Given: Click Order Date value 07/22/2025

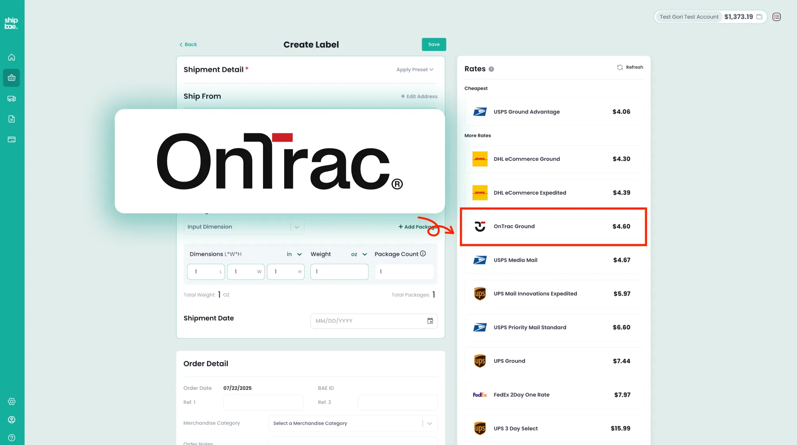Looking at the screenshot, I should tap(238, 388).
